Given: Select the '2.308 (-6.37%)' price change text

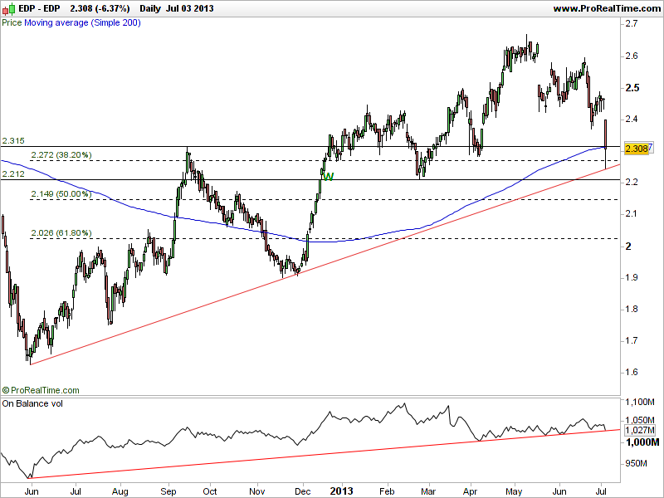Looking at the screenshot, I should (x=100, y=8).
